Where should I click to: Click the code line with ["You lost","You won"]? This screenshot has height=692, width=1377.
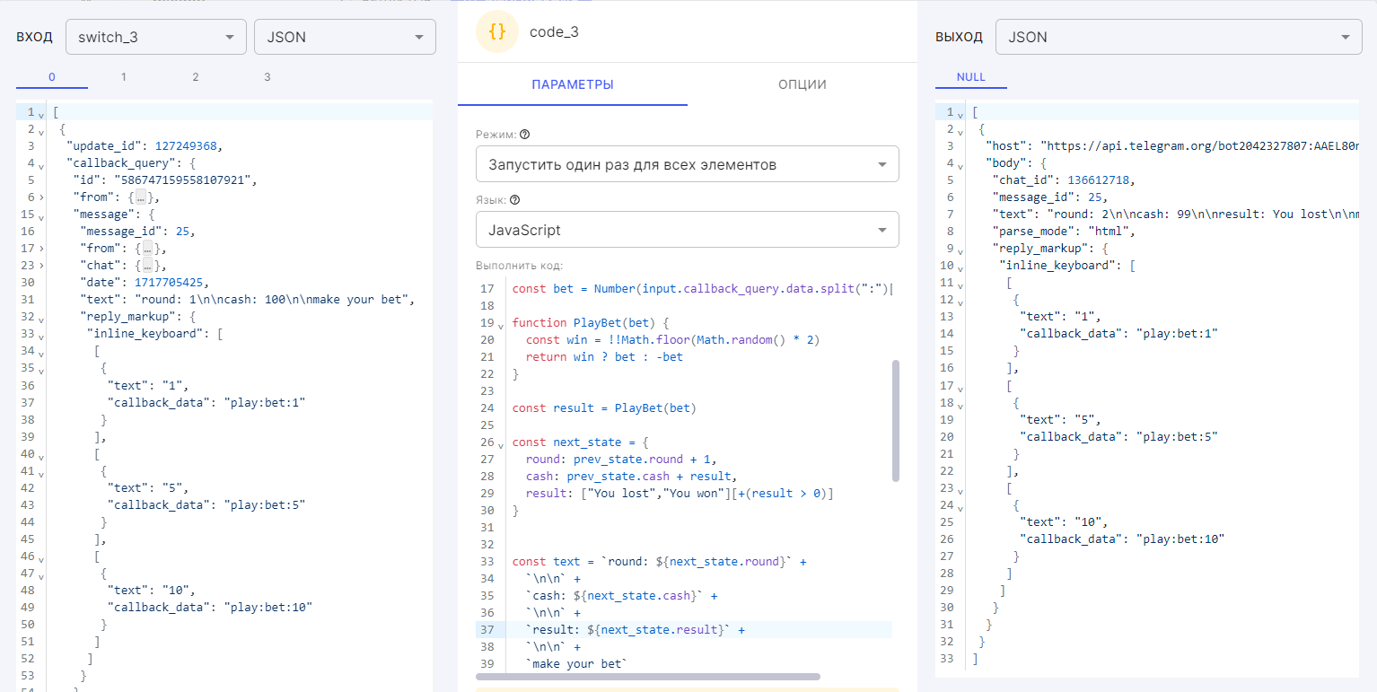coord(680,494)
